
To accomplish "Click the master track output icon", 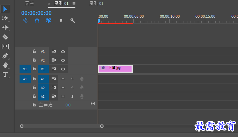I will pos(92,104).
